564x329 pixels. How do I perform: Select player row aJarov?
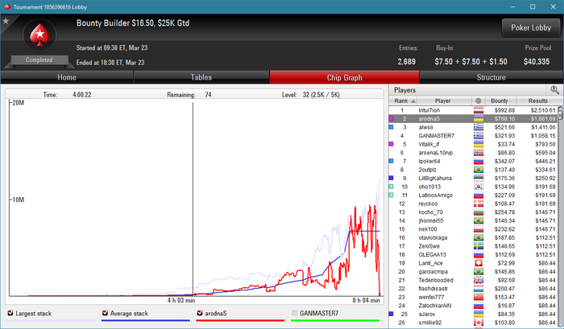click(473, 315)
